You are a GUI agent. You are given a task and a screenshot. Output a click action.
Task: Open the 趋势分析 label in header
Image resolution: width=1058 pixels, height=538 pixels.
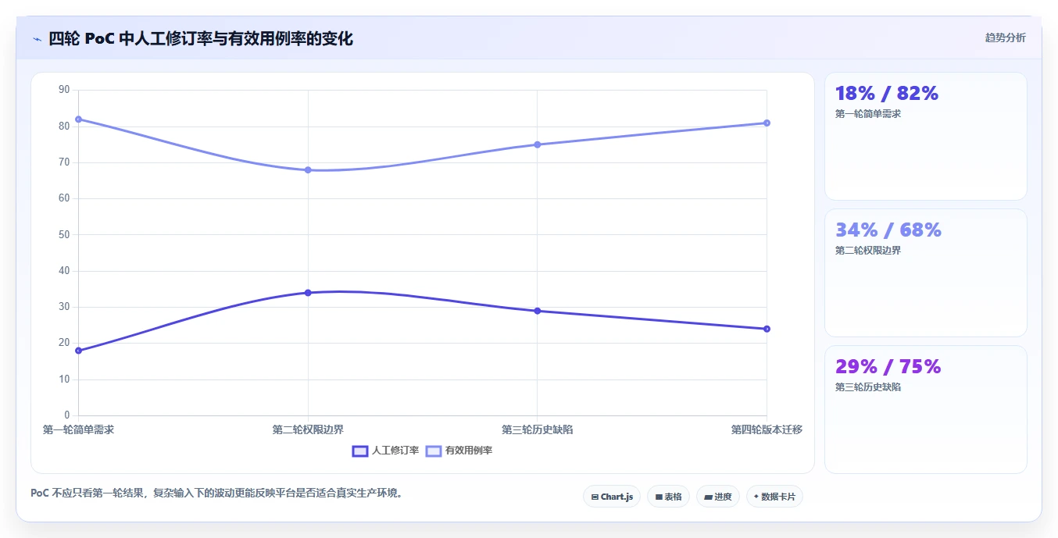point(1005,37)
